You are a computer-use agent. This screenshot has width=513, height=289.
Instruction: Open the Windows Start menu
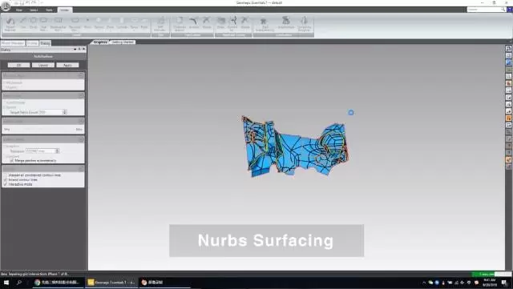click(x=6, y=283)
